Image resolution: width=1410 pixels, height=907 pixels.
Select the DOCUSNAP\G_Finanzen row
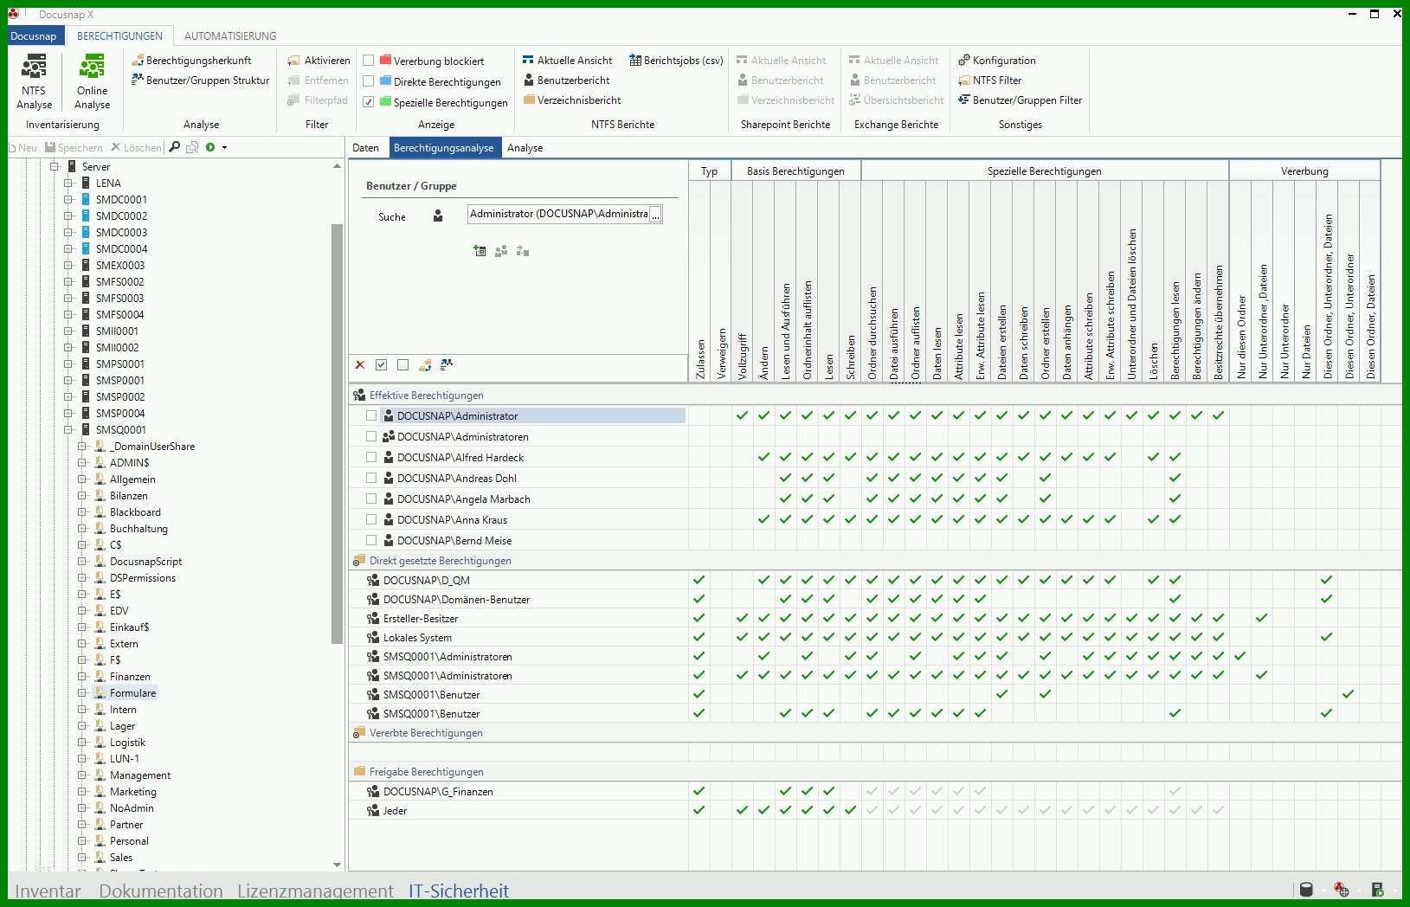pyautogui.click(x=518, y=792)
